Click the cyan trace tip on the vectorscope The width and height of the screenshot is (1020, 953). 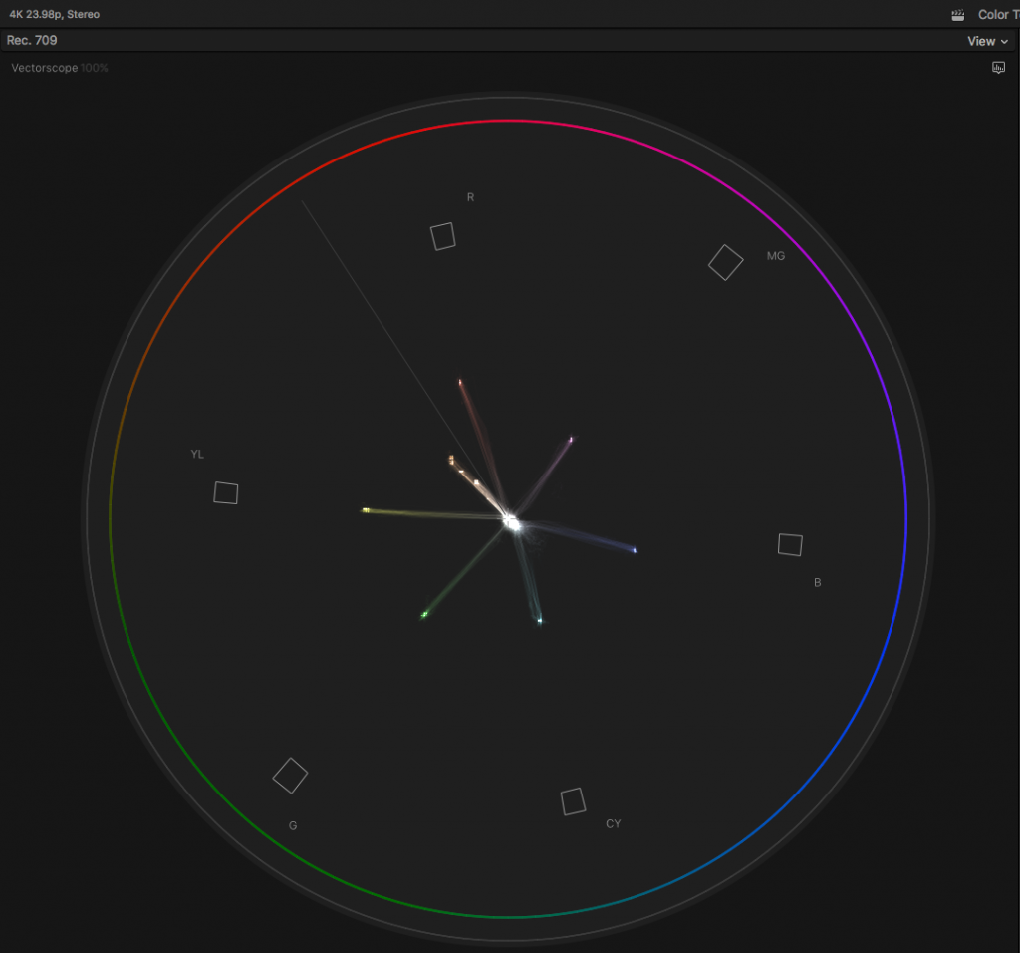540,621
